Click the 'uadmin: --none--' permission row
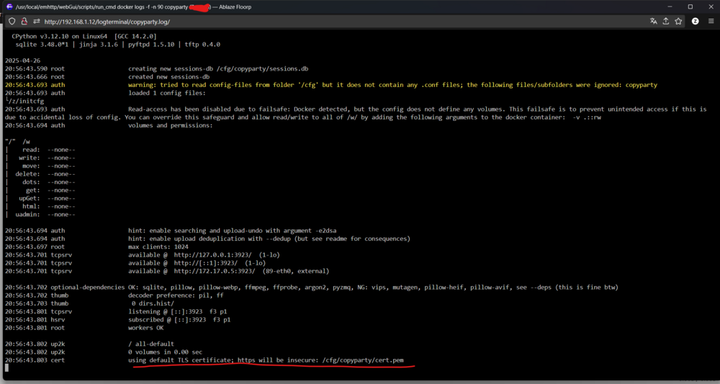 pos(45,215)
